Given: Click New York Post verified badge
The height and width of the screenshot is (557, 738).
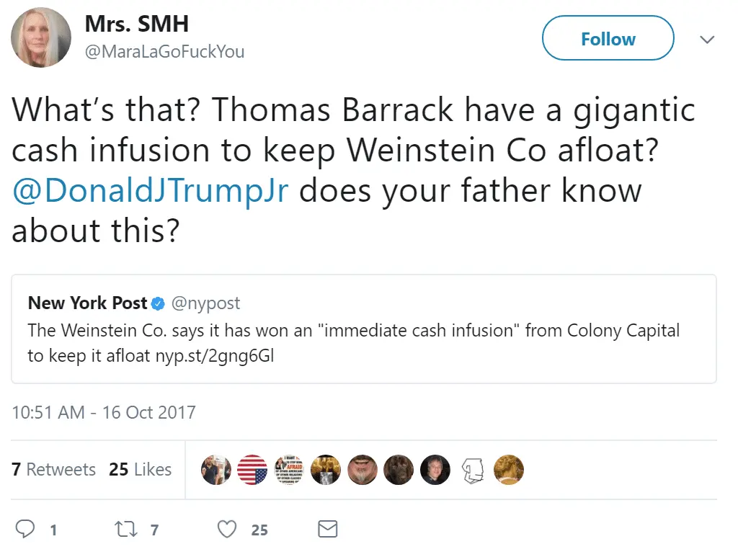Looking at the screenshot, I should pyautogui.click(x=159, y=303).
